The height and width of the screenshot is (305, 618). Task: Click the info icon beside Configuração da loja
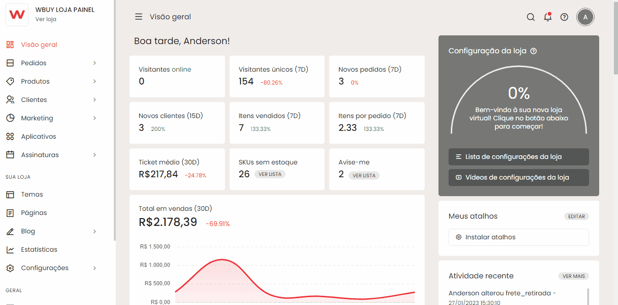click(534, 51)
